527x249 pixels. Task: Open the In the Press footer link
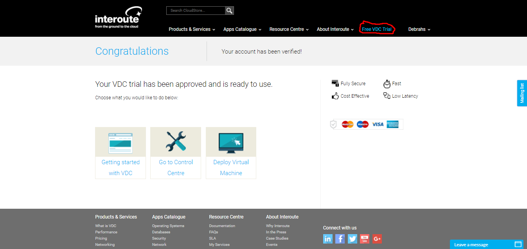(x=276, y=232)
